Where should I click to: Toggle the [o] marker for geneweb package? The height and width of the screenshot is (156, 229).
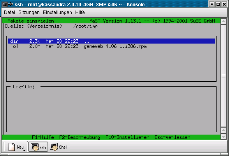[x=14, y=46]
